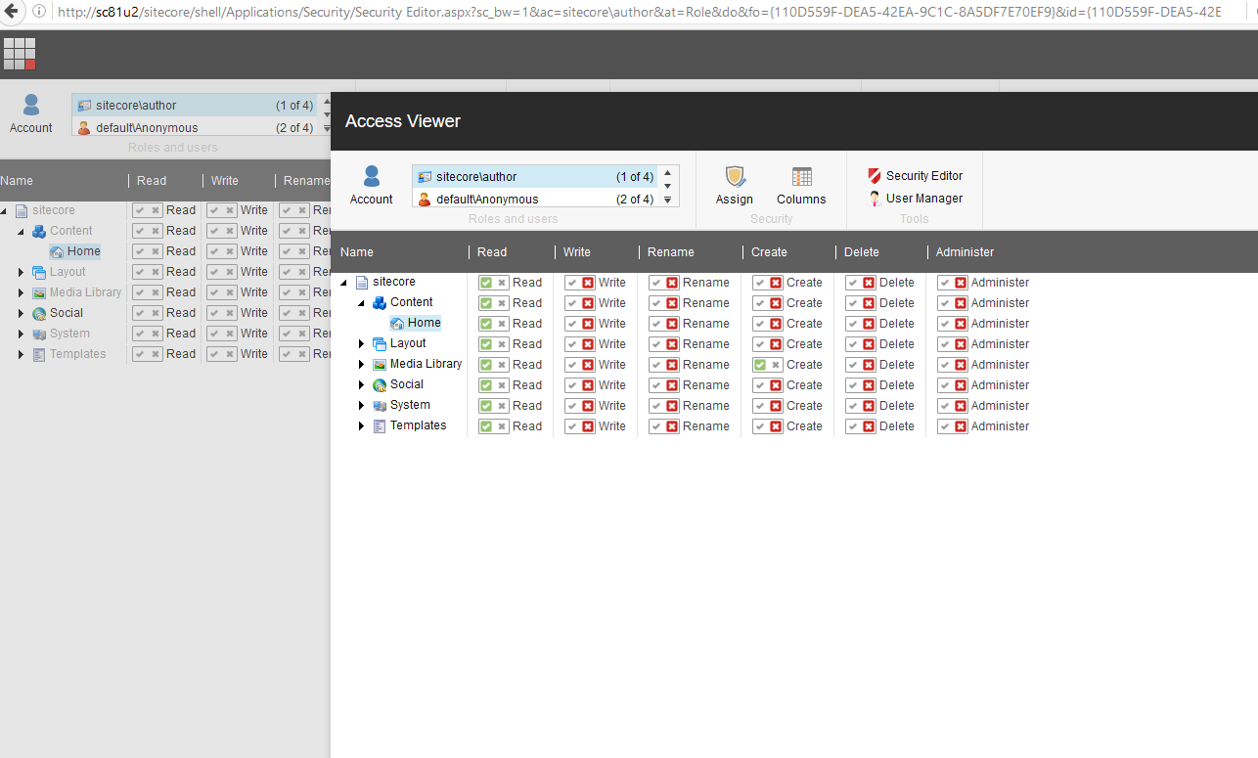
Task: Expand the Templates node in Access Viewer
Action: 362,426
